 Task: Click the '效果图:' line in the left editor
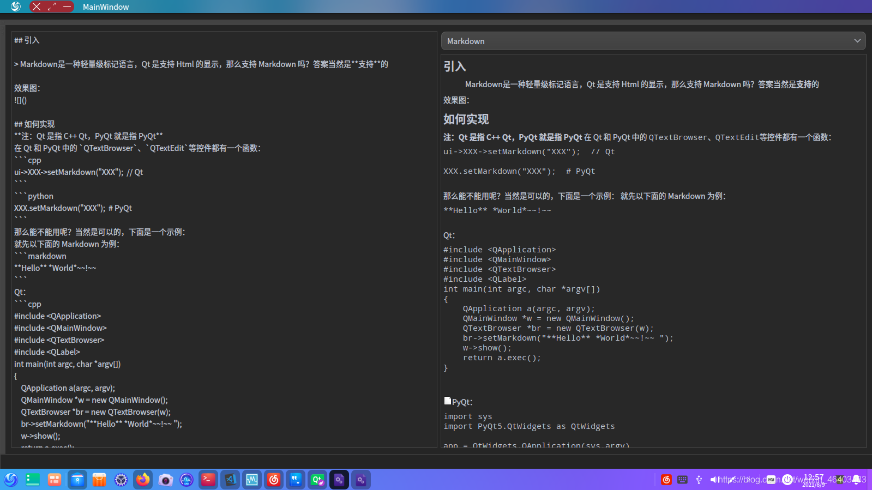pyautogui.click(x=27, y=88)
